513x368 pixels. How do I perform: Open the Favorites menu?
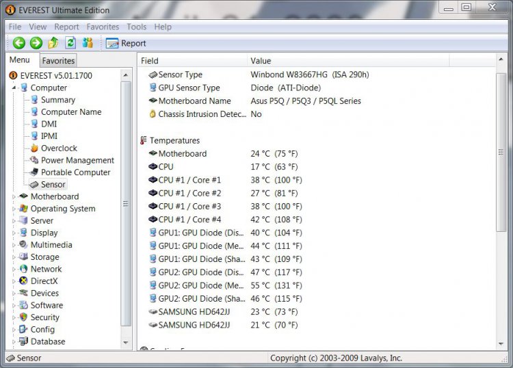[103, 27]
